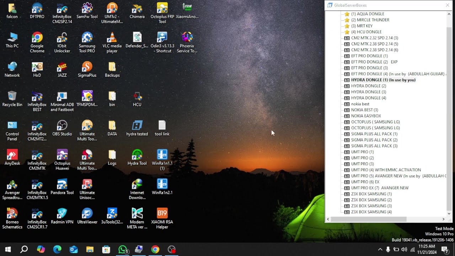Launch Google Chrome from desktop
Screen dimensions: 455x256
tap(37, 43)
